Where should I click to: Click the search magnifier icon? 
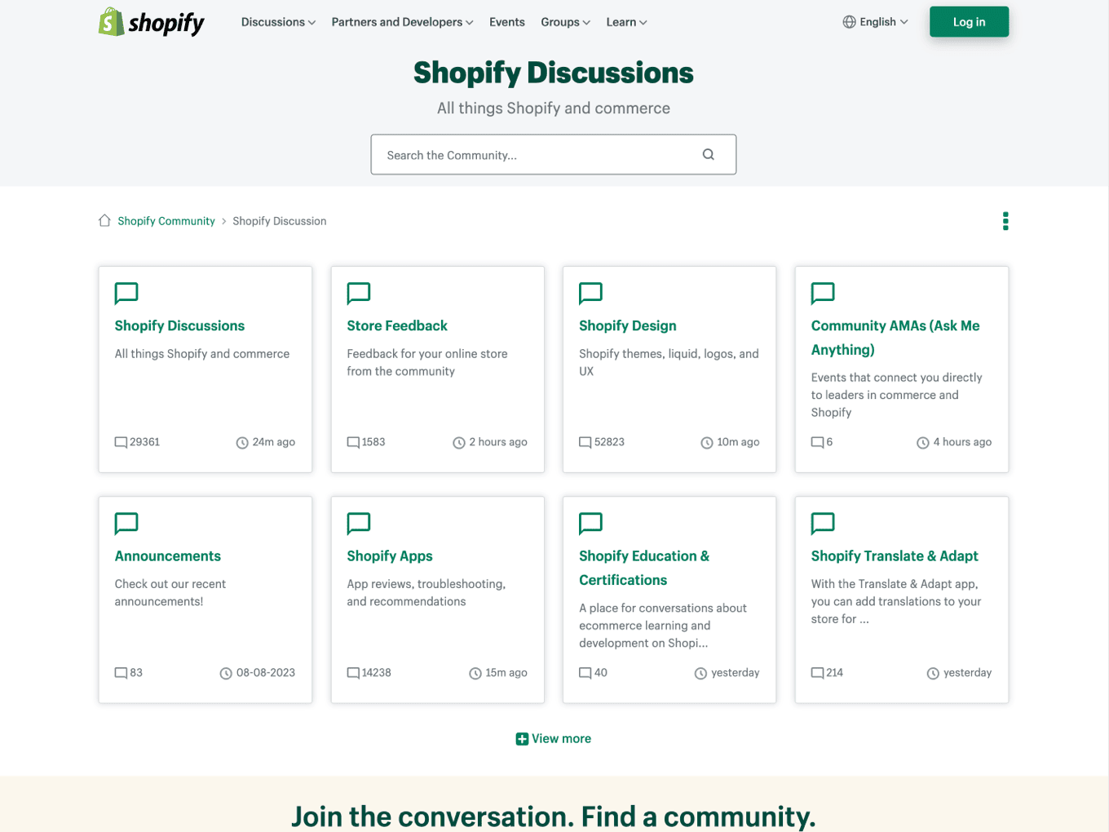point(708,154)
